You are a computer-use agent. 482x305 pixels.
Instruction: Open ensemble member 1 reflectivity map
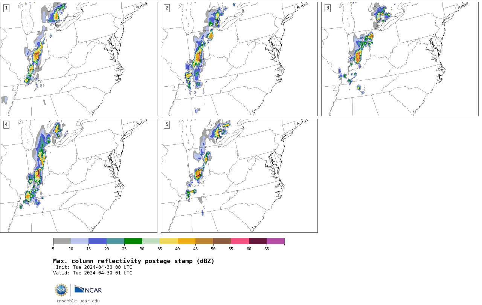click(78, 59)
